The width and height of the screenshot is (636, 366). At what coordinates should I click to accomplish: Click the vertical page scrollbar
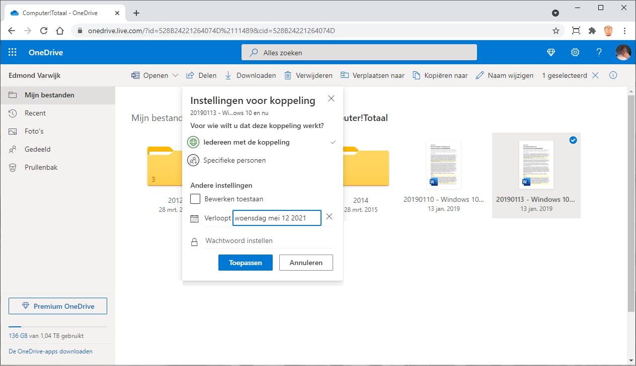pos(631,203)
